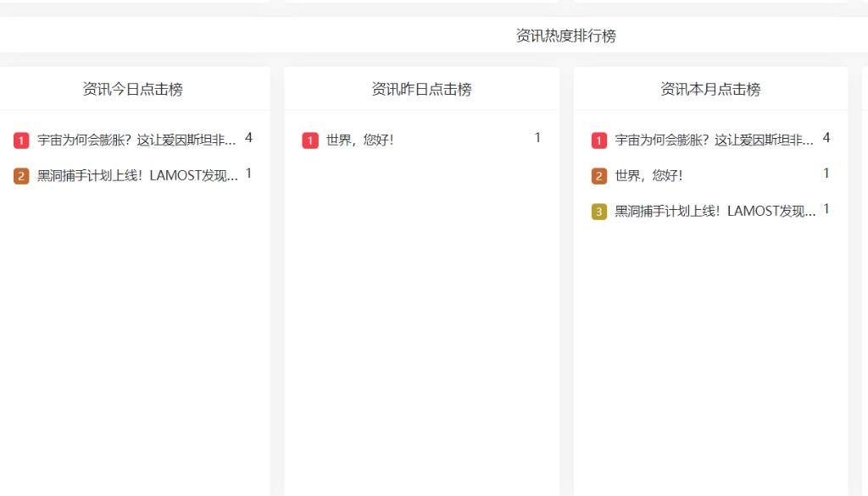This screenshot has height=496, width=868.
Task: Click count 1 beside 黑洞捕手 in 资讯今日点击榜
Action: tap(248, 174)
